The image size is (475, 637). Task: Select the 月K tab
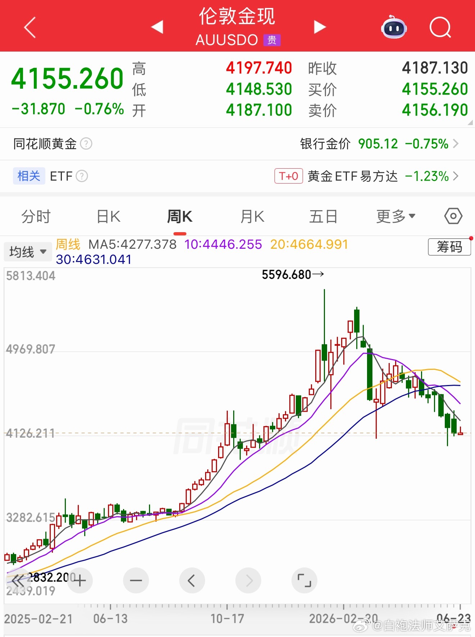click(252, 217)
